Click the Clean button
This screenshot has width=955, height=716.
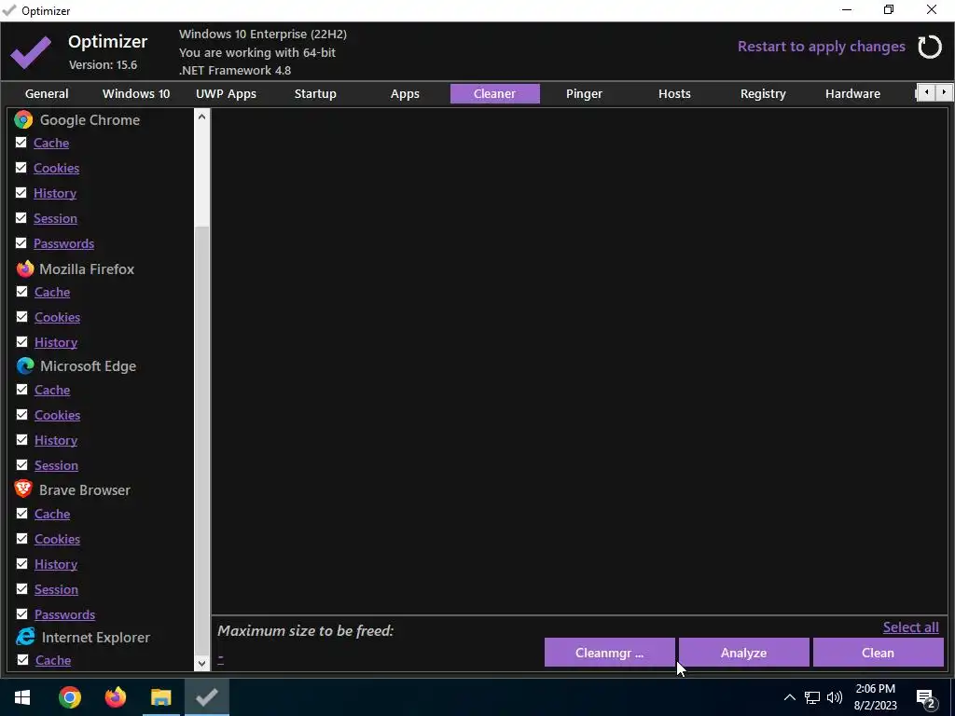tap(879, 653)
